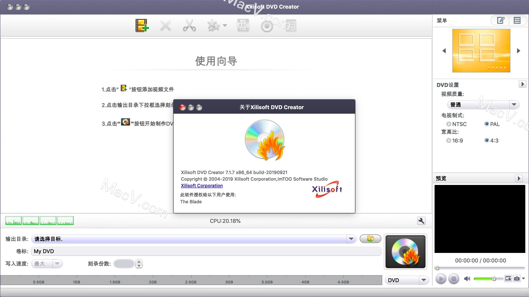Click the black preview video area
The width and height of the screenshot is (529, 297).
pos(480,219)
